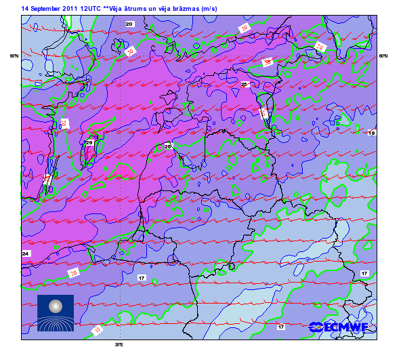Click the red 20 label on Swedish coast

65,124
